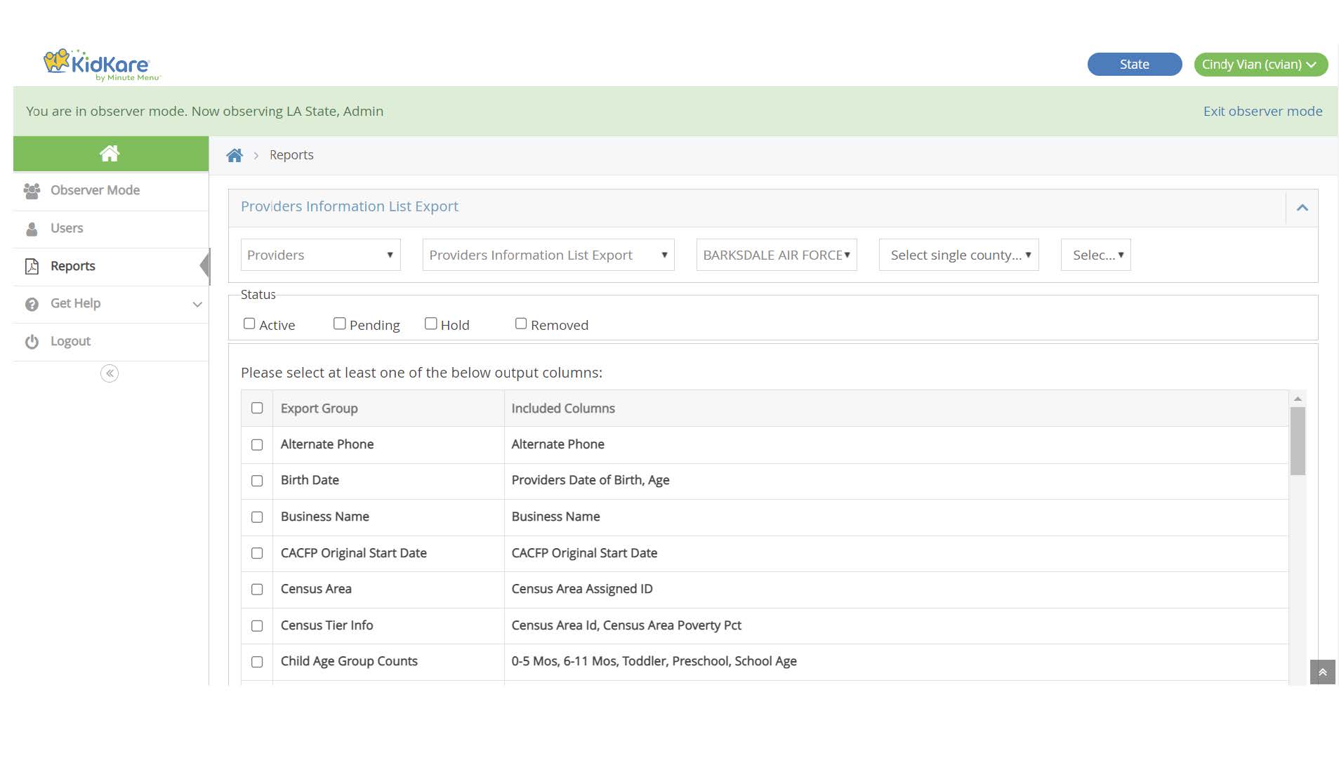
Task: Click the KidKare logo
Action: (102, 65)
